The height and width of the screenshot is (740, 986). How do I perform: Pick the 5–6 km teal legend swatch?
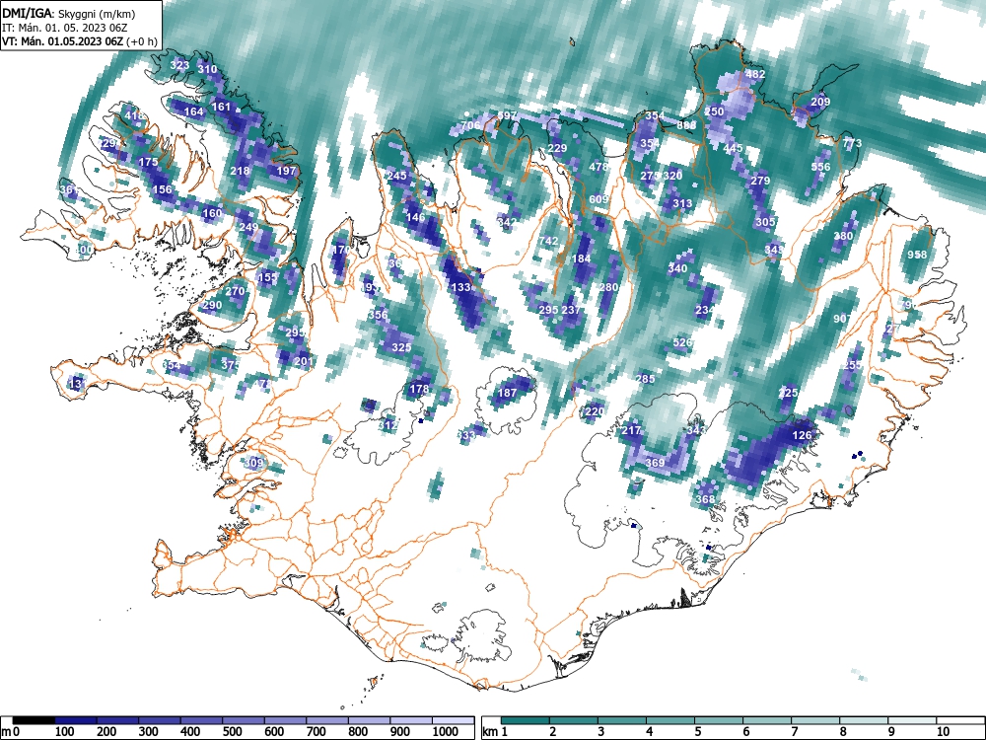pyautogui.click(x=718, y=720)
